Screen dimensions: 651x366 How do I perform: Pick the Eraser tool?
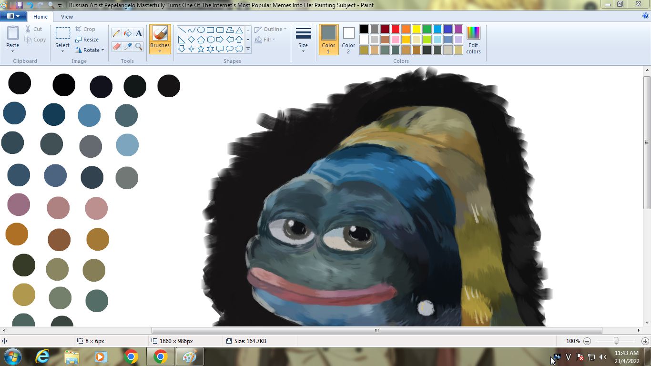coord(116,46)
